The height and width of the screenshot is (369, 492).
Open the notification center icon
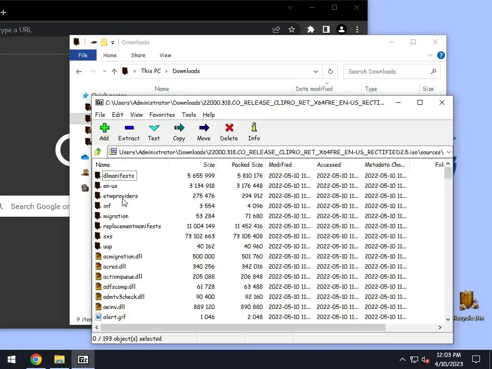coord(476,359)
